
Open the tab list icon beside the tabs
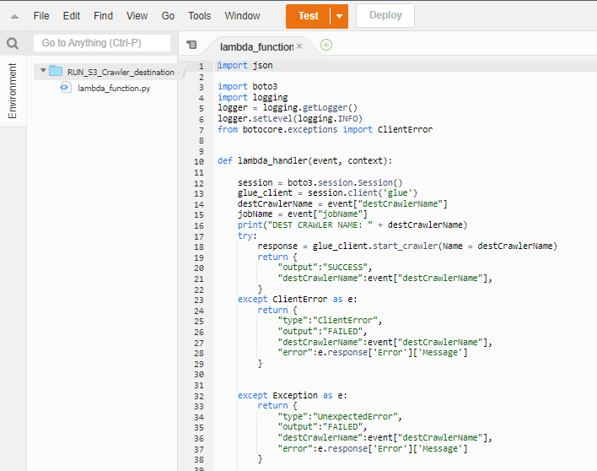[191, 45]
